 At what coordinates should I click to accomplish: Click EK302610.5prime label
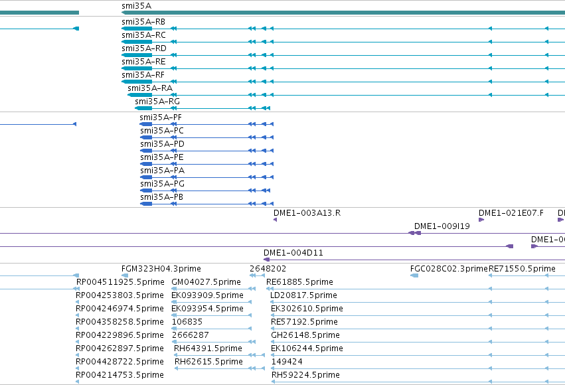(x=307, y=309)
